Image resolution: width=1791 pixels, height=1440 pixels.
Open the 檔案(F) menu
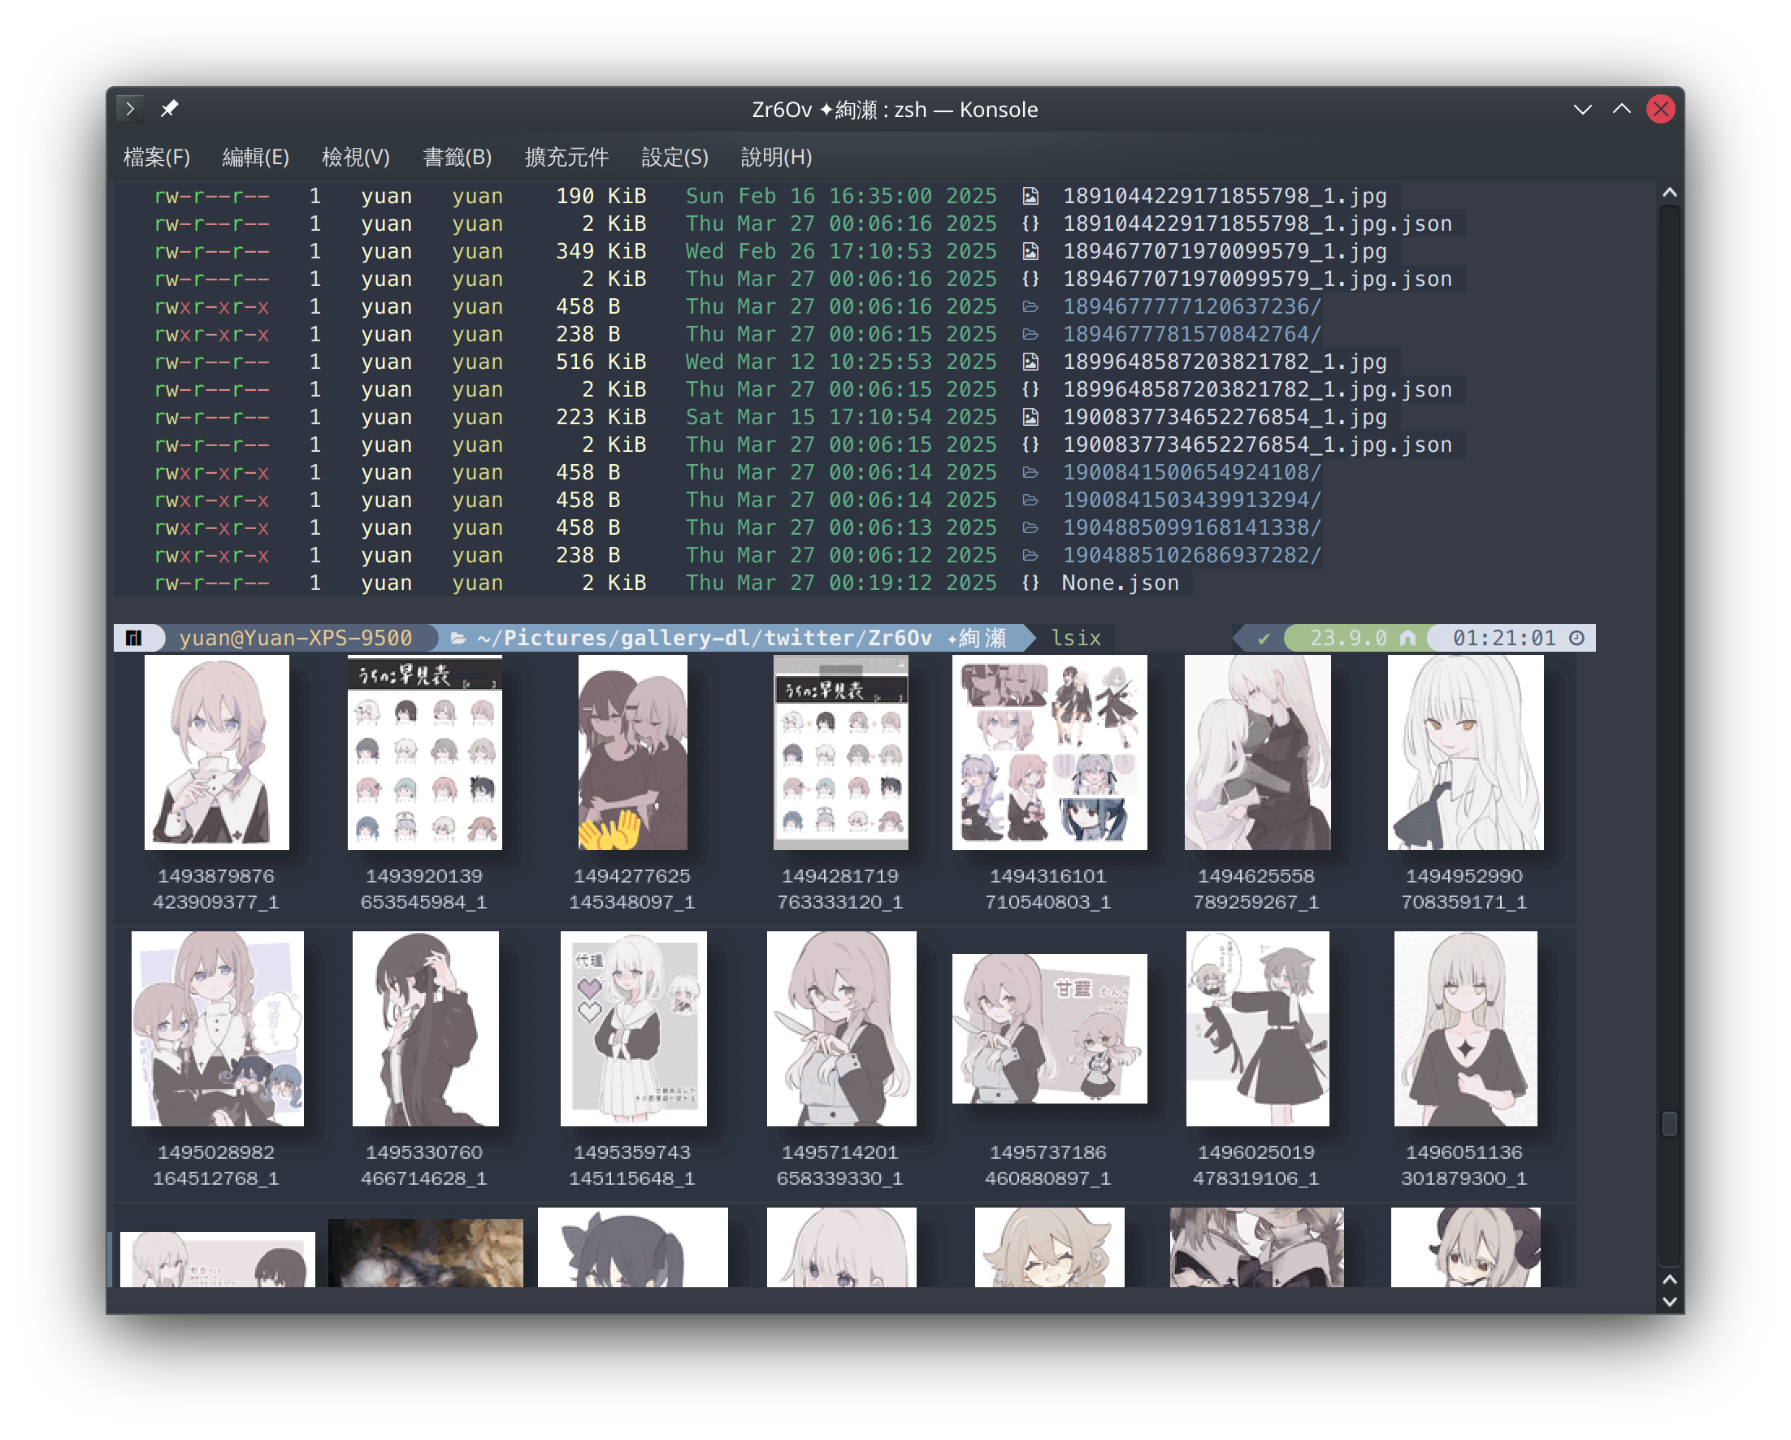[x=156, y=157]
